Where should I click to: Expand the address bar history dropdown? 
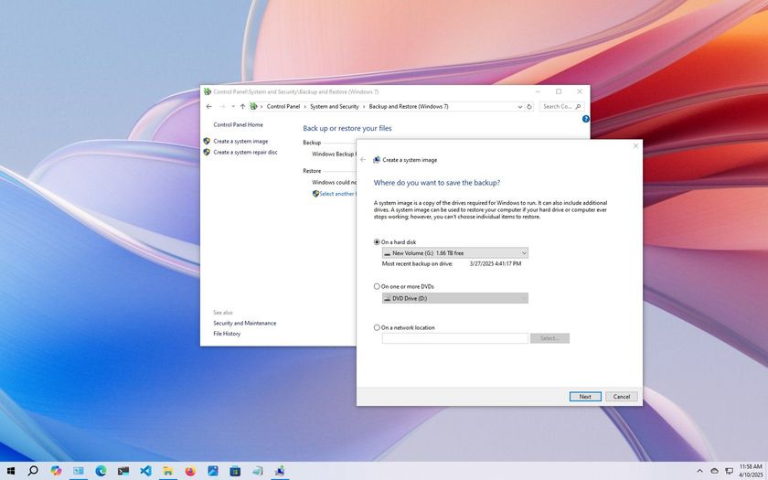[519, 107]
